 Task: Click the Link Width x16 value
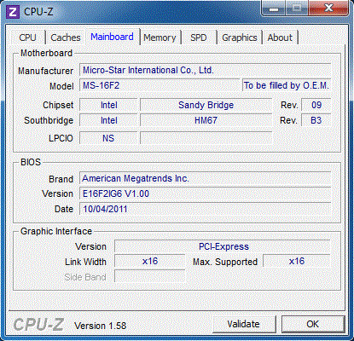150,261
